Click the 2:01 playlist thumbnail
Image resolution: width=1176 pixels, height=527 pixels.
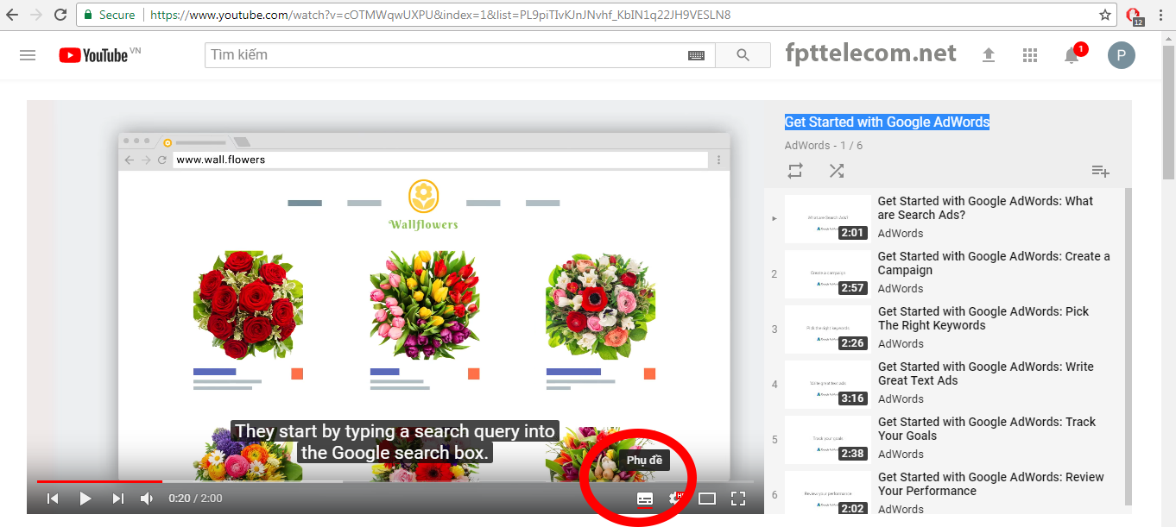coord(827,219)
